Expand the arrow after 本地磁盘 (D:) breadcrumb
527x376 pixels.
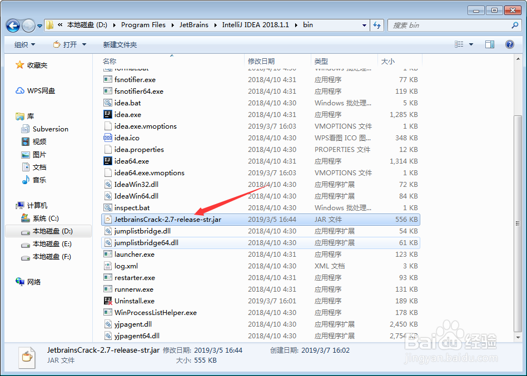click(x=114, y=25)
